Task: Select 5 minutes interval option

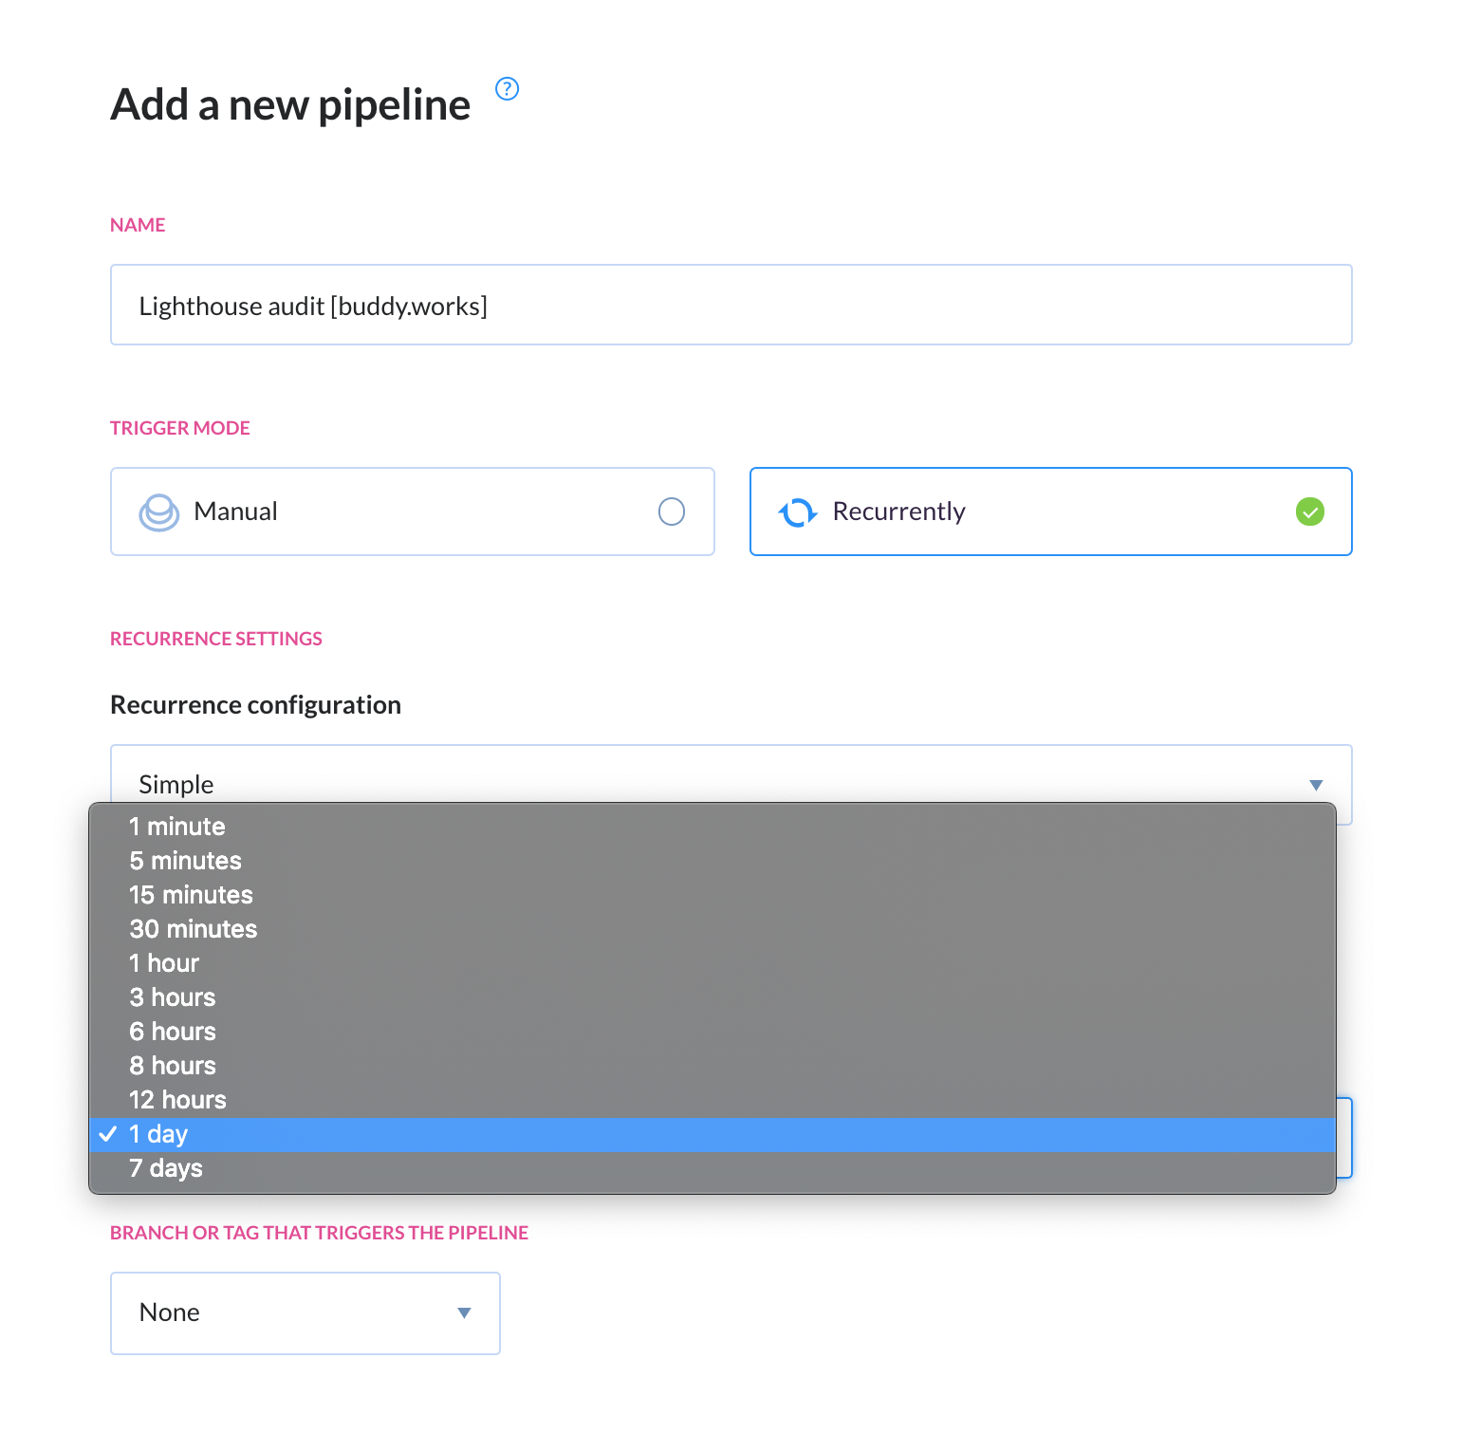Action: tap(712, 861)
